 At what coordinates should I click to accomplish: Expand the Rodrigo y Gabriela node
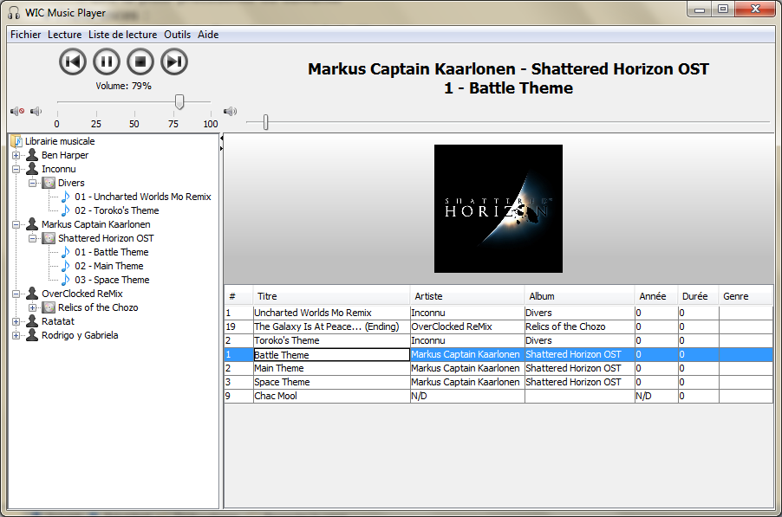(16, 335)
